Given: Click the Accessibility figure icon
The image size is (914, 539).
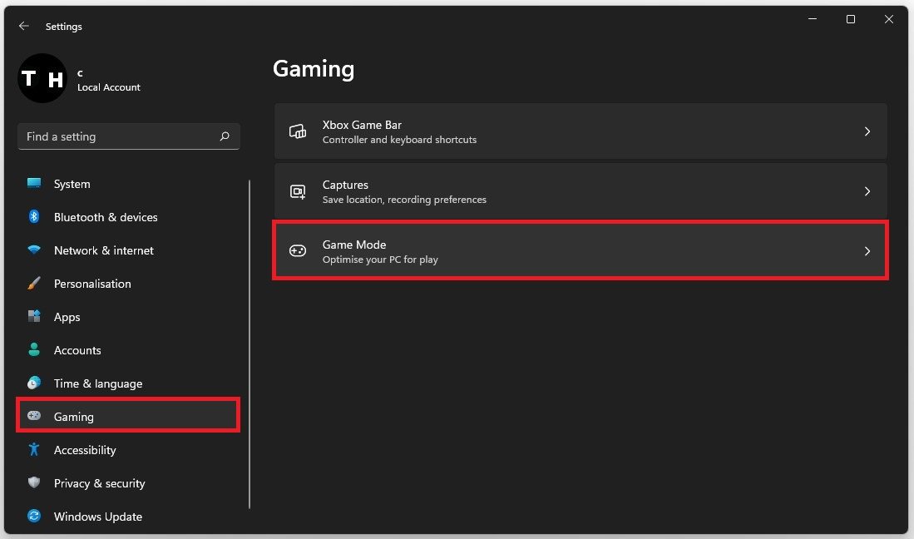Looking at the screenshot, I should point(34,449).
